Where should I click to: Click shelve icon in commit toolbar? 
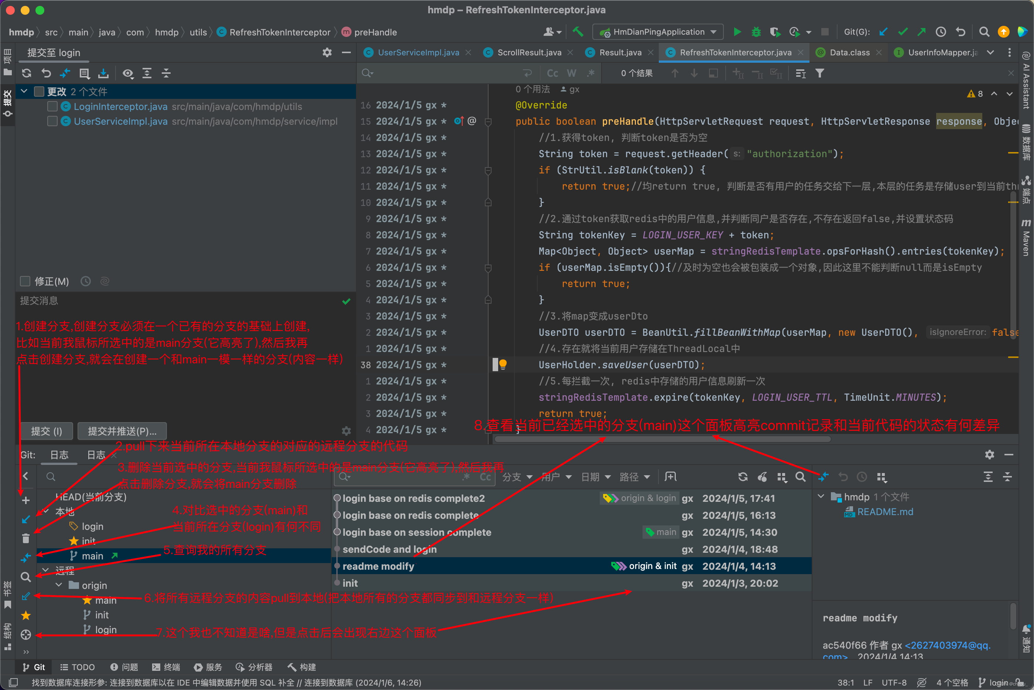tap(103, 73)
